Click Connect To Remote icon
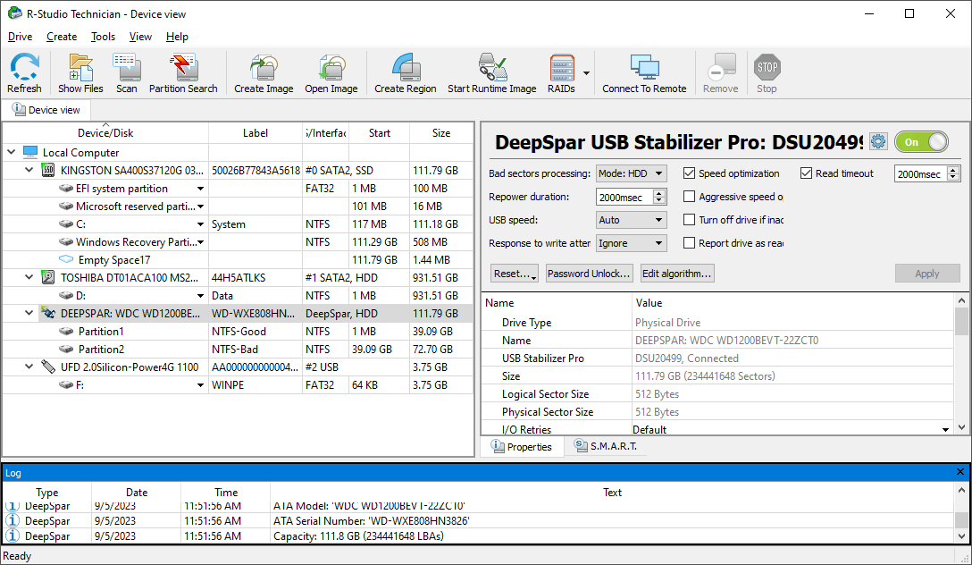 tap(645, 68)
